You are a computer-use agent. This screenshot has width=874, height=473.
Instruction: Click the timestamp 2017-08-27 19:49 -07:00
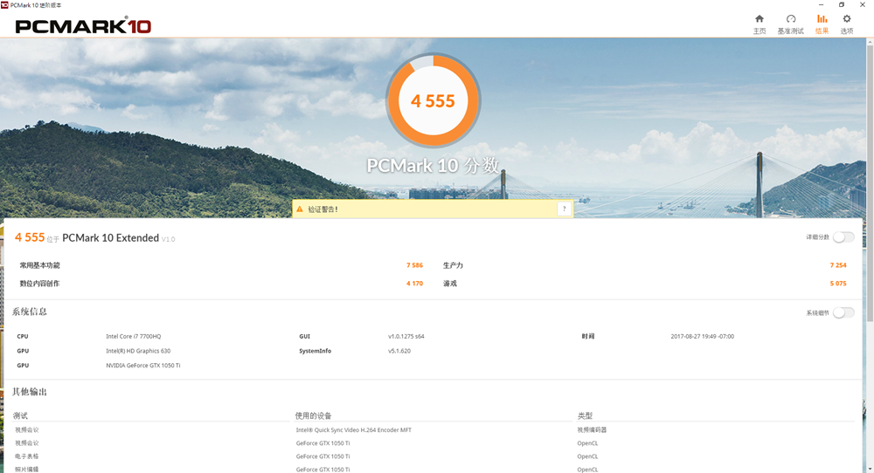point(703,336)
